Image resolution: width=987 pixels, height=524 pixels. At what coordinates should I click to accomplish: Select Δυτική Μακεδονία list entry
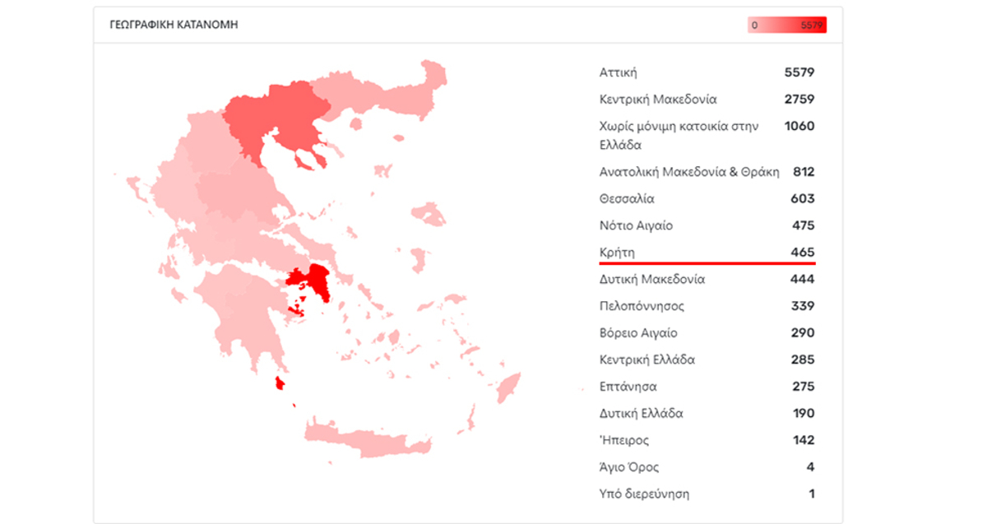tap(707, 279)
